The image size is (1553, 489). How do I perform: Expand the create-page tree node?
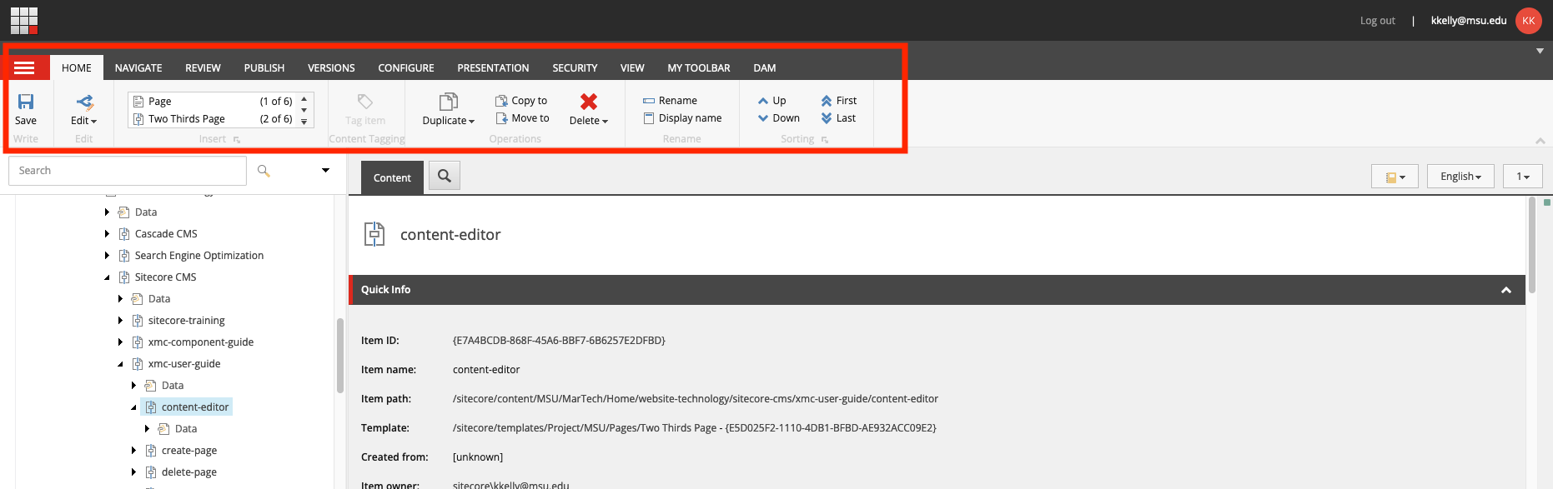pos(133,451)
